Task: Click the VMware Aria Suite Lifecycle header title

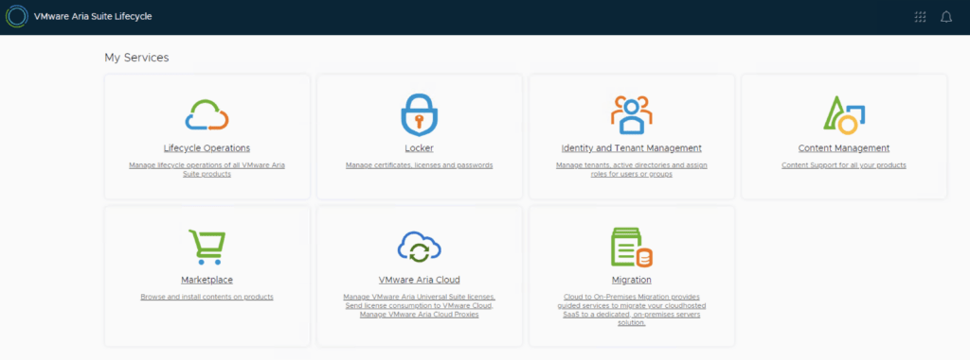Action: [93, 17]
